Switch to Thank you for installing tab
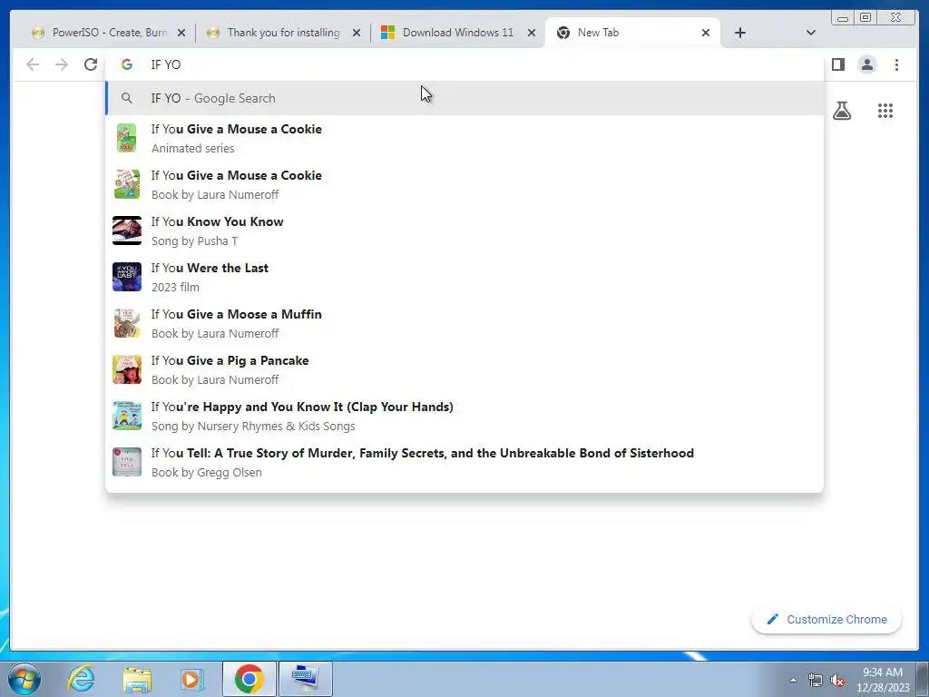The height and width of the screenshot is (697, 929). [283, 33]
